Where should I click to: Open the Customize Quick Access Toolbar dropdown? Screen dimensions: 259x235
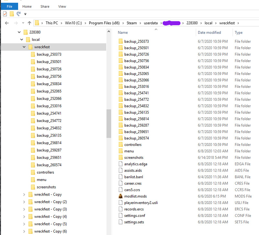[x=25, y=14]
